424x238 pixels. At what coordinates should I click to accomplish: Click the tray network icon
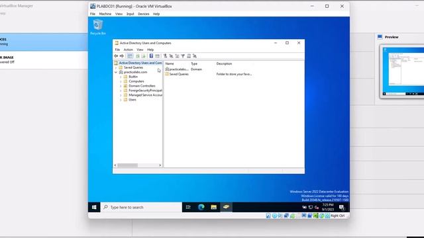tap(311, 207)
